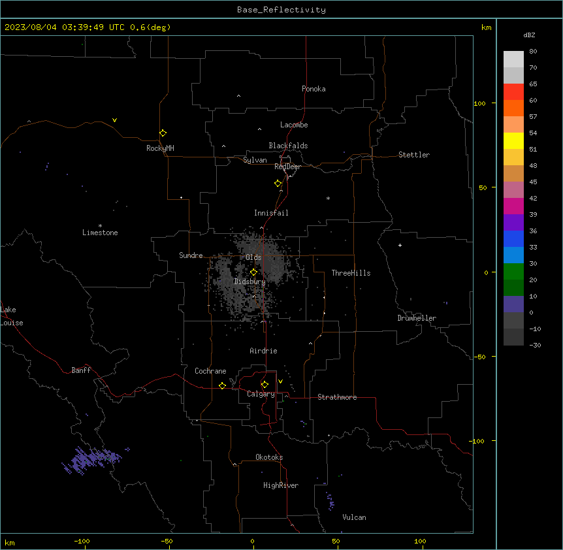
Task: Click the Banff label
Action: click(x=81, y=370)
